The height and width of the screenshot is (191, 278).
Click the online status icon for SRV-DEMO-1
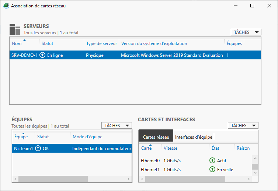42,55
